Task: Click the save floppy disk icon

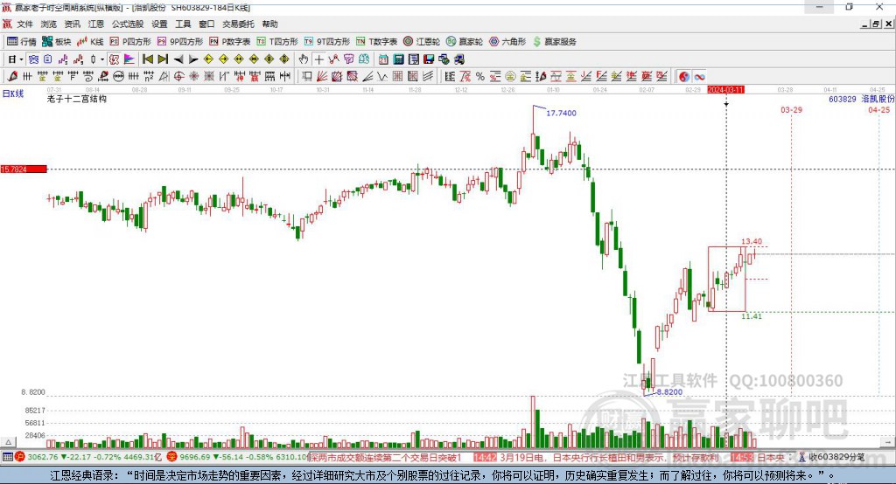Action: [429, 59]
